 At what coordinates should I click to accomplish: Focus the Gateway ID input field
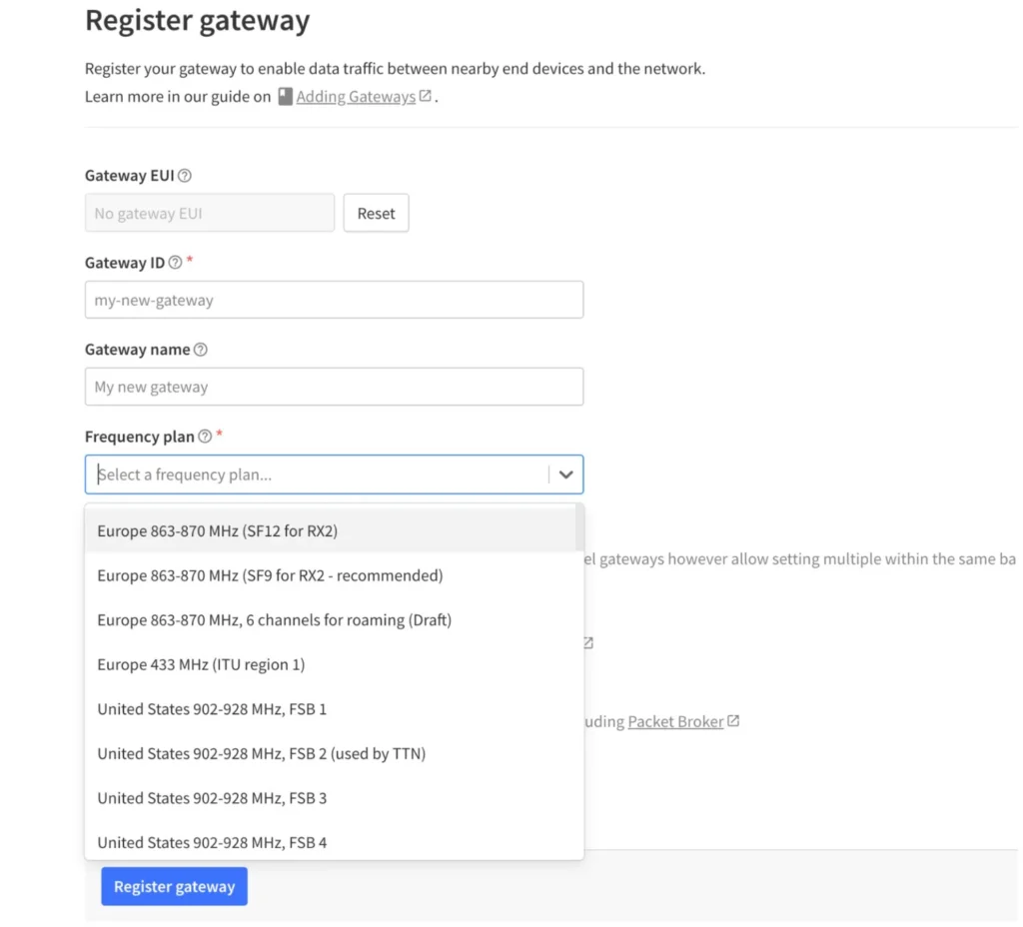(334, 300)
